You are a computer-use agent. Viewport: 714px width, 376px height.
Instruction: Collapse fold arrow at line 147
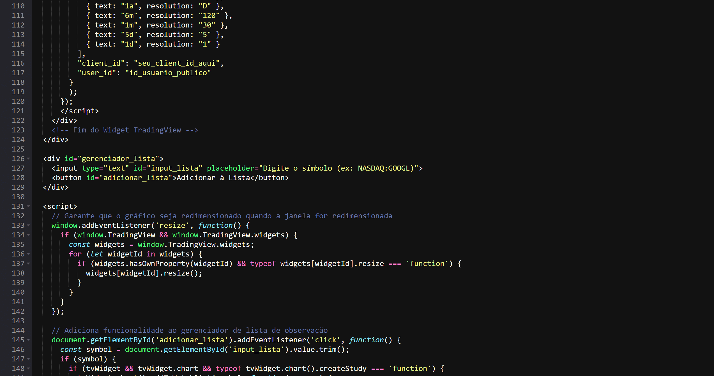[x=28, y=359]
